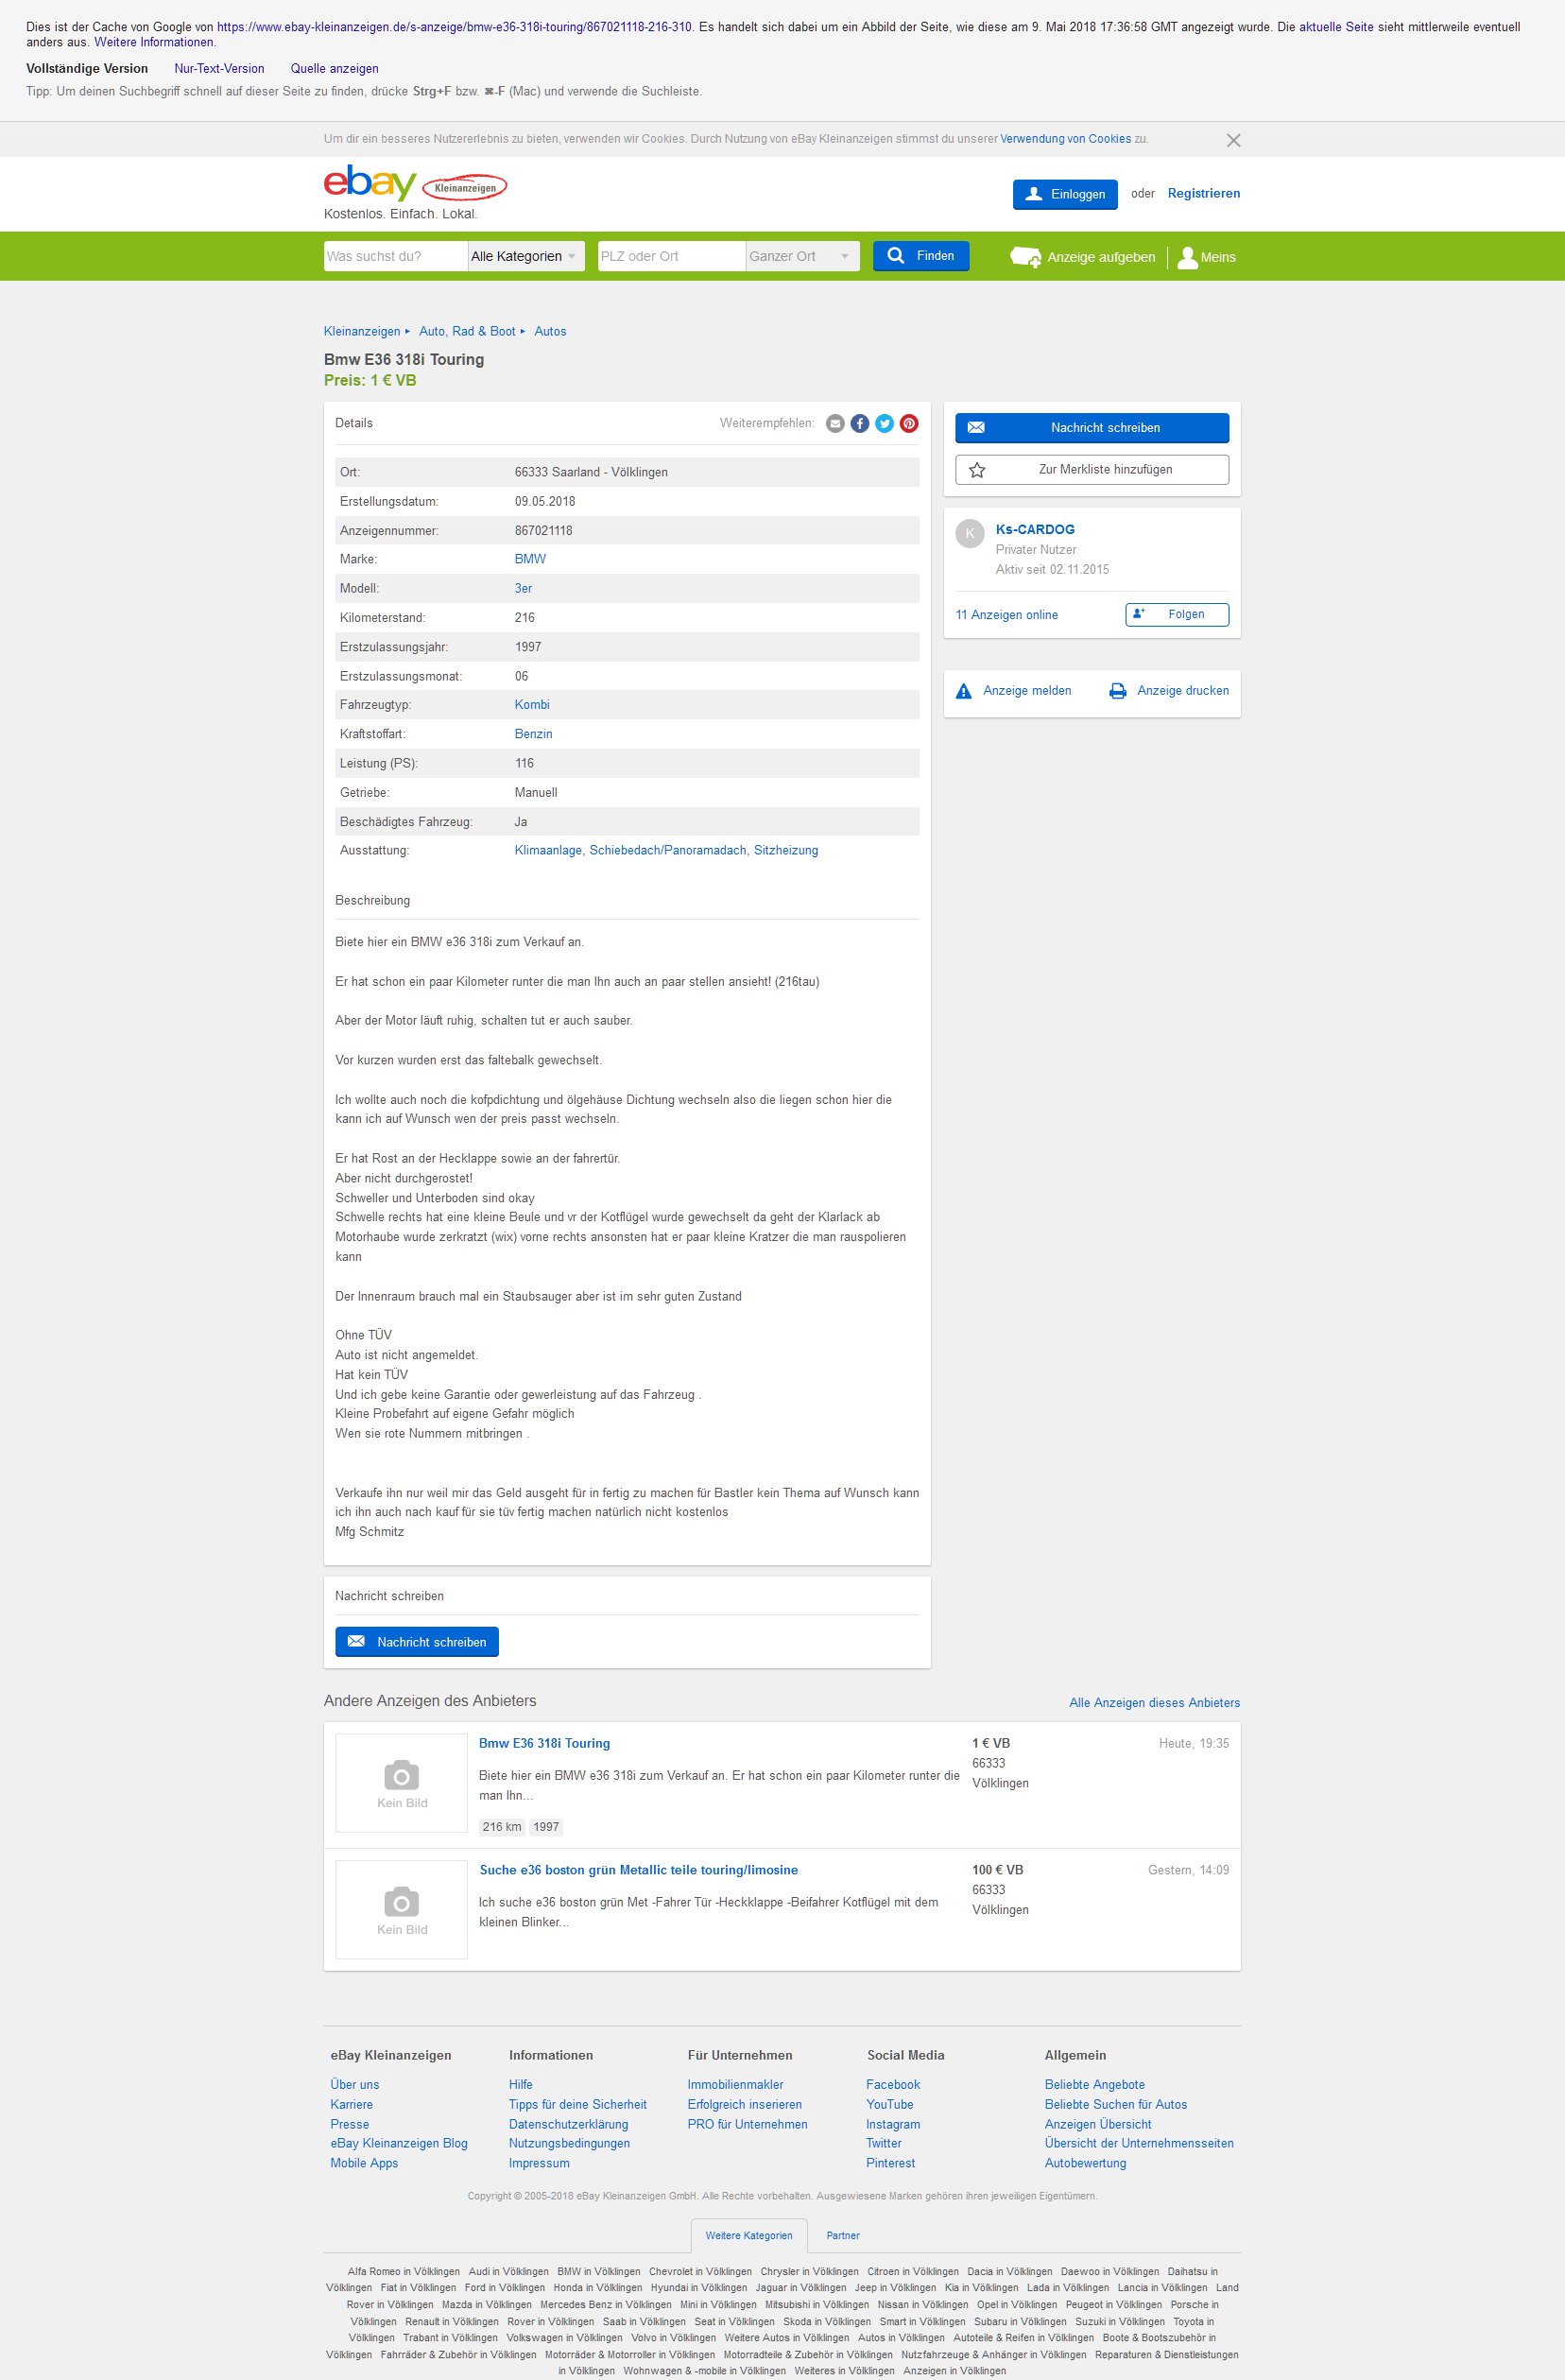Share listing on Facebook icon

tap(860, 424)
